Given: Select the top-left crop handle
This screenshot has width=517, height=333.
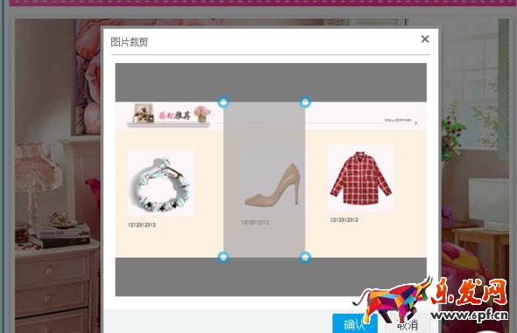Looking at the screenshot, I should click(223, 103).
